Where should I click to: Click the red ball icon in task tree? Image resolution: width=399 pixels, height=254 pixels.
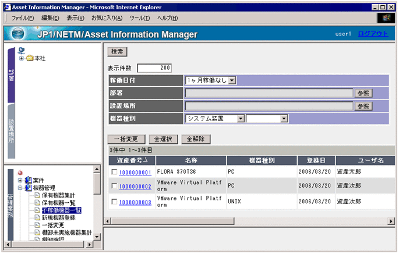(20, 173)
